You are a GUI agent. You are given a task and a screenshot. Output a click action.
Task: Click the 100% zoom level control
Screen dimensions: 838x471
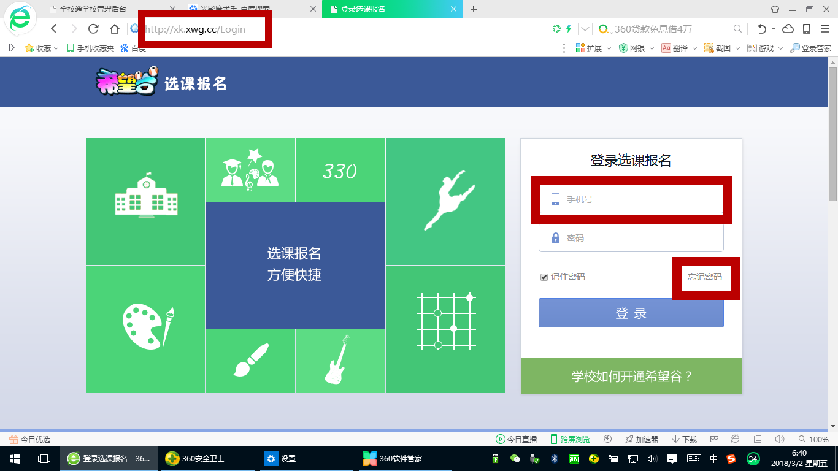[x=813, y=439]
